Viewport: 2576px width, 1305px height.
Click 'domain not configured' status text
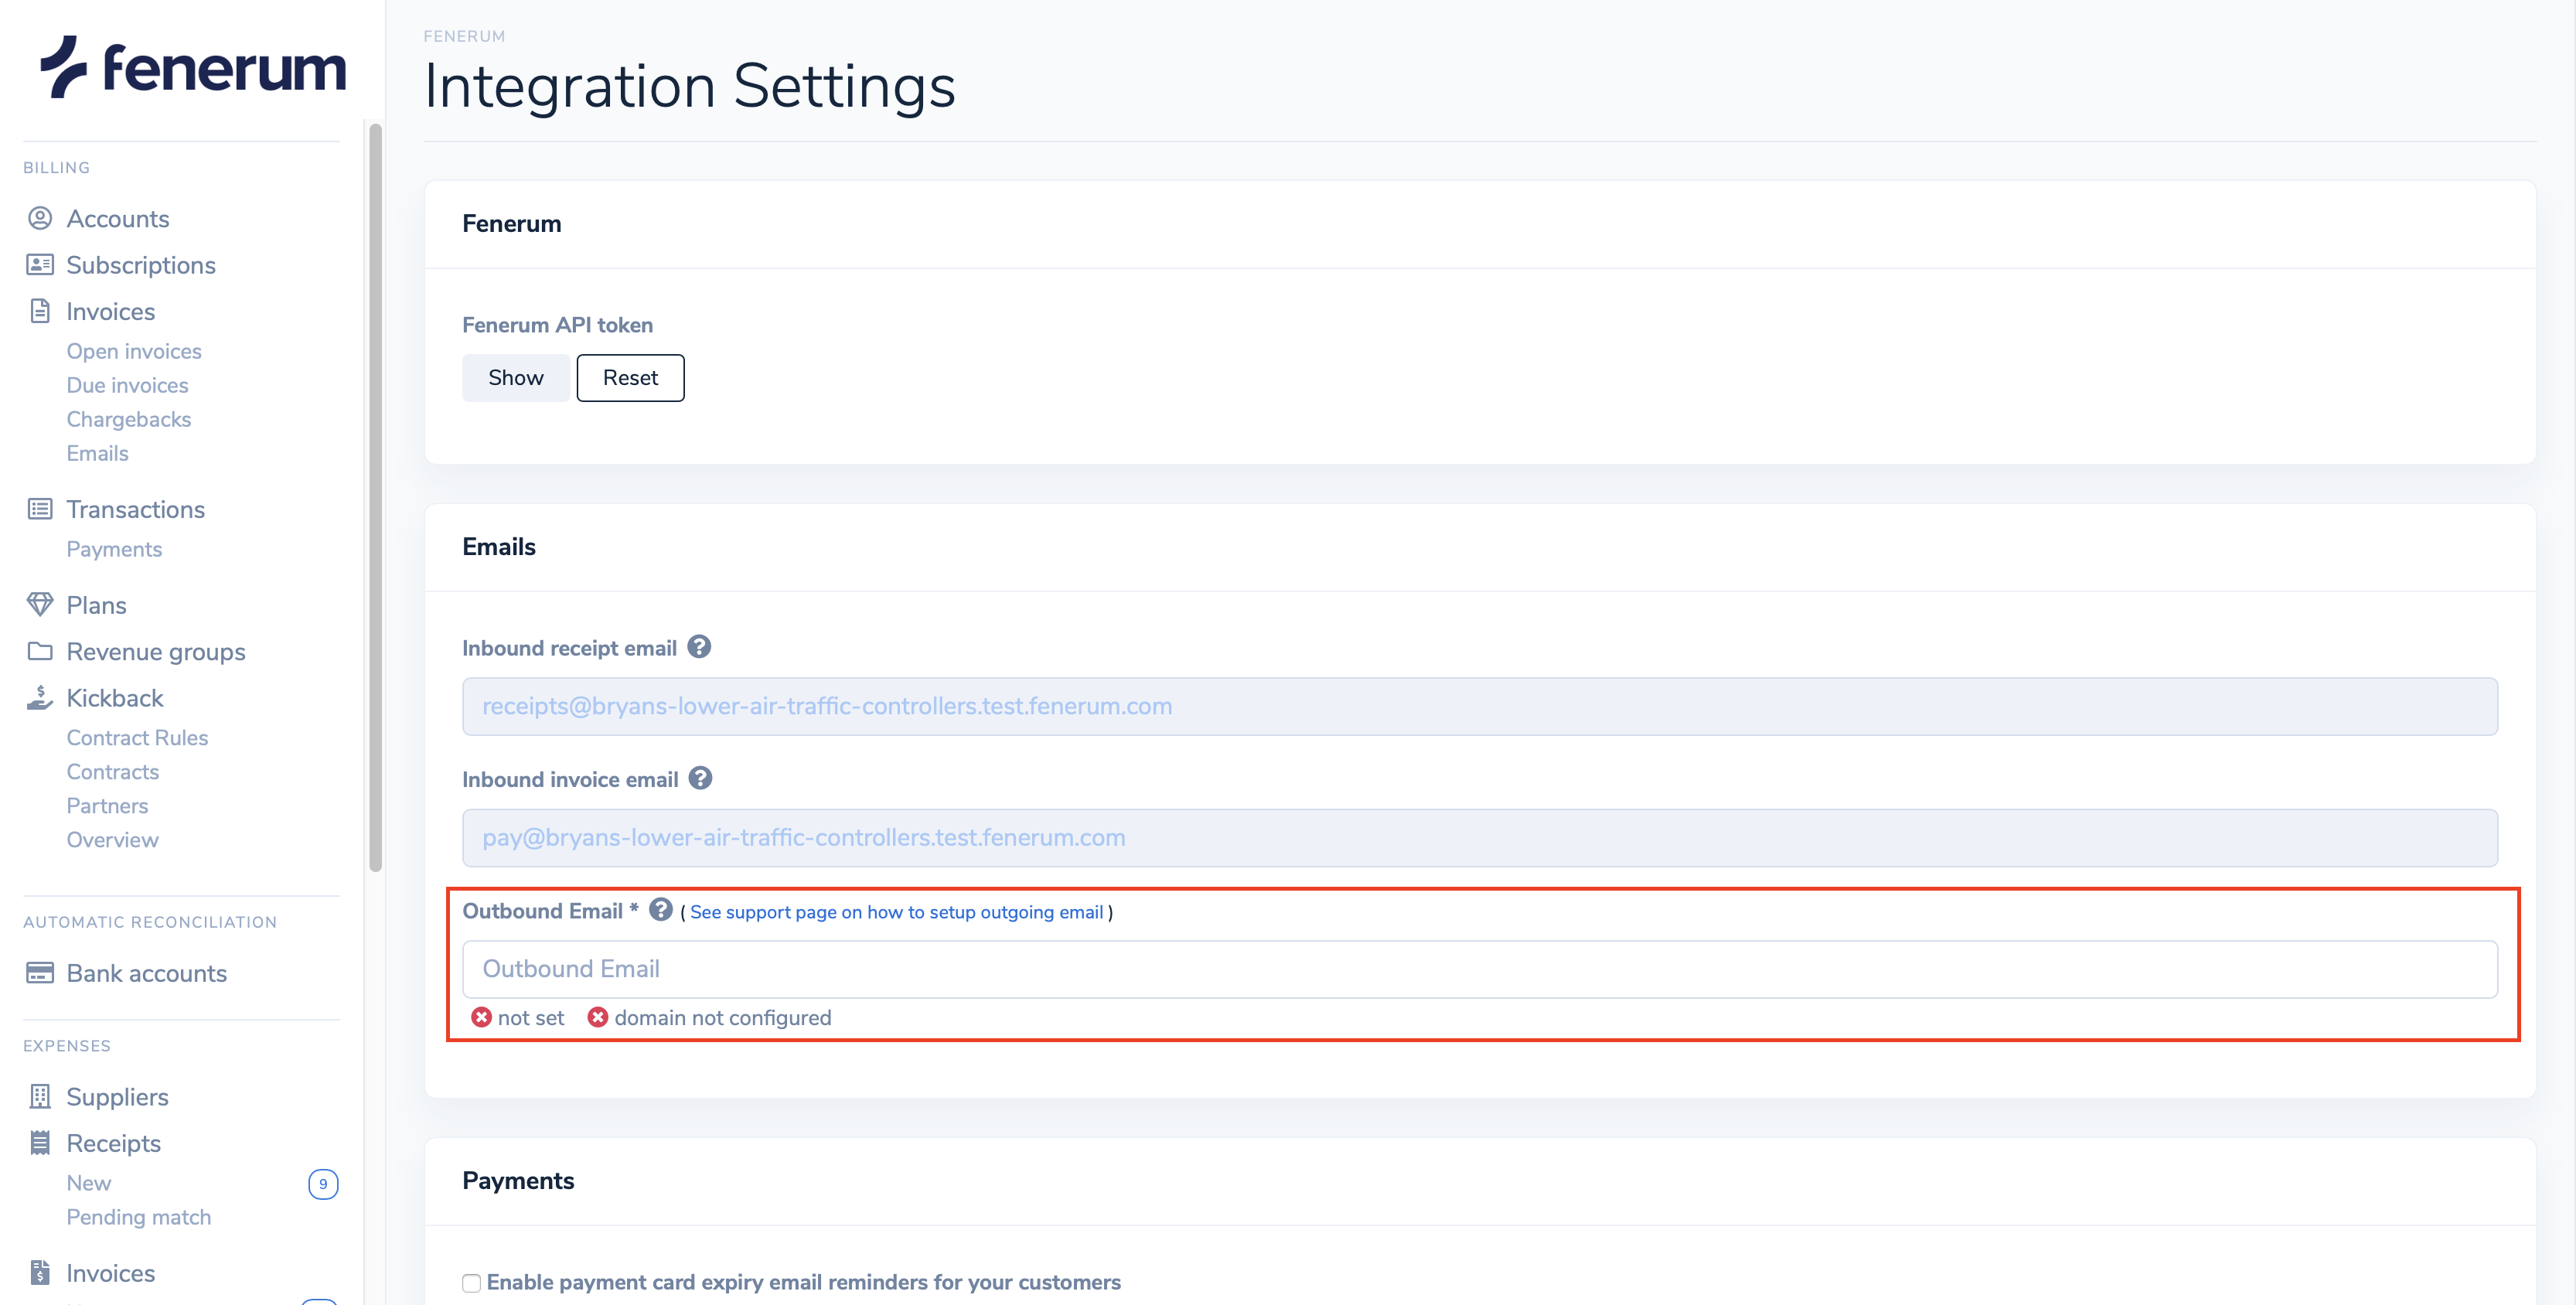722,1018
